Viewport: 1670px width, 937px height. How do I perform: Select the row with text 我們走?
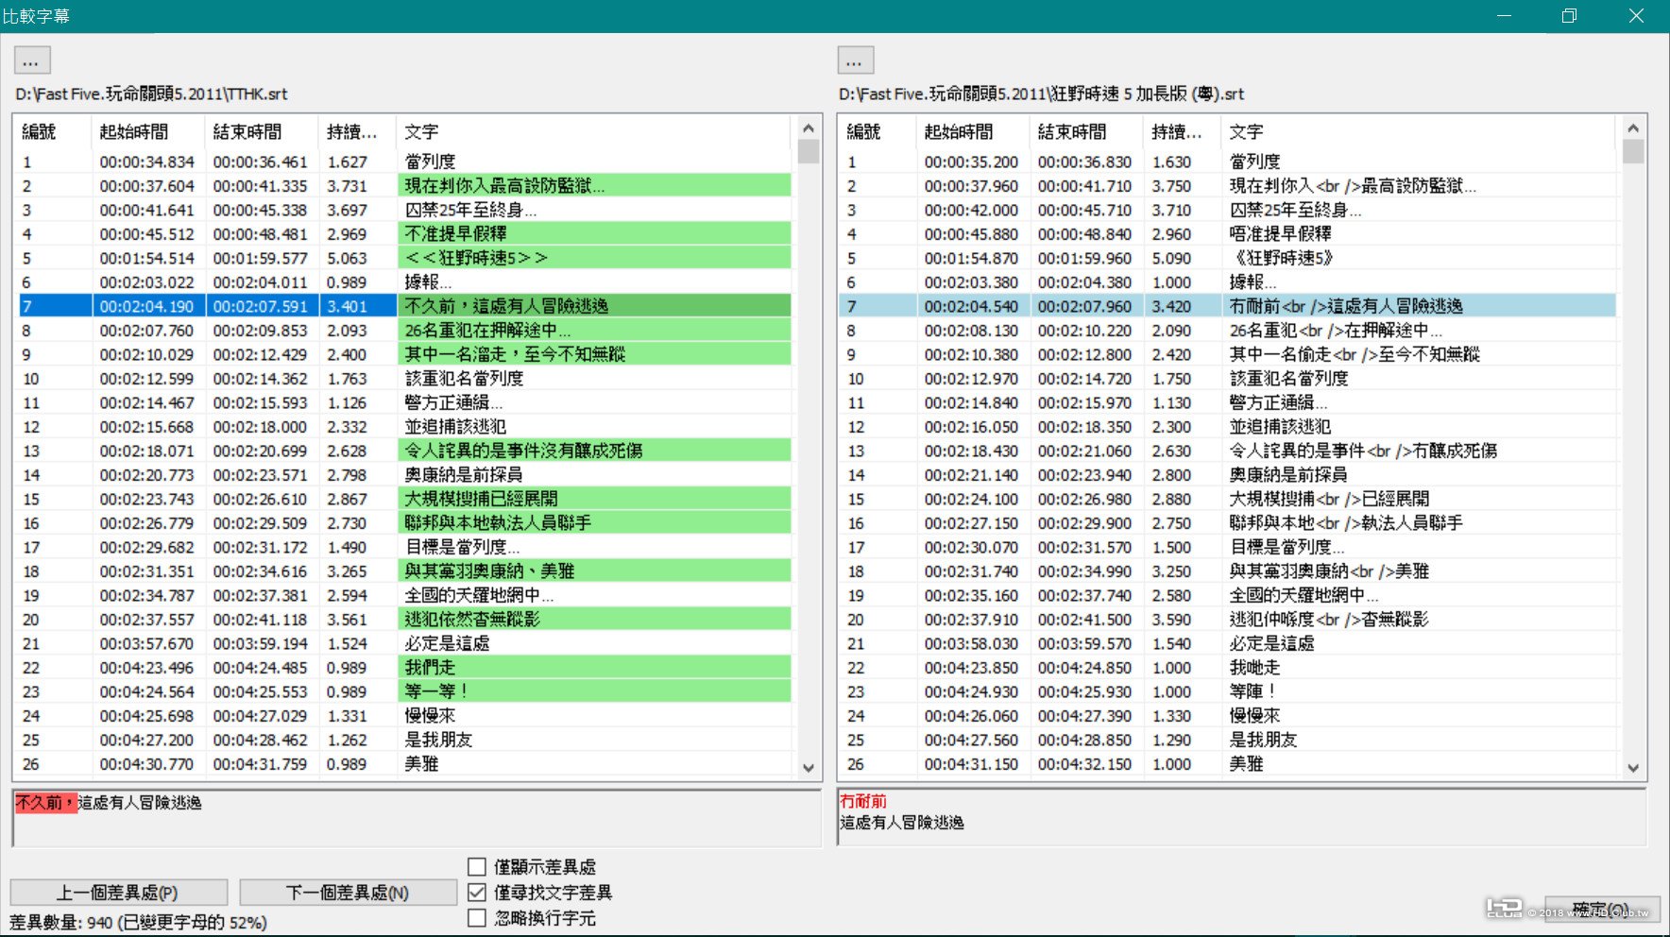[x=404, y=668]
